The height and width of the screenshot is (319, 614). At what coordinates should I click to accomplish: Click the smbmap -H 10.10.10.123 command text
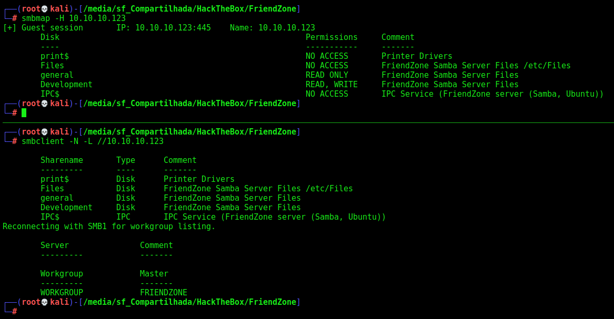[x=74, y=18]
